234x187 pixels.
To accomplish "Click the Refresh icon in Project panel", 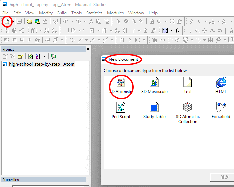I will (30, 56).
